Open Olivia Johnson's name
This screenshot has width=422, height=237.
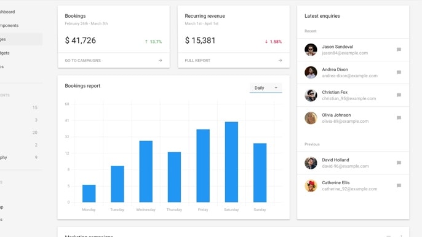pyautogui.click(x=336, y=115)
